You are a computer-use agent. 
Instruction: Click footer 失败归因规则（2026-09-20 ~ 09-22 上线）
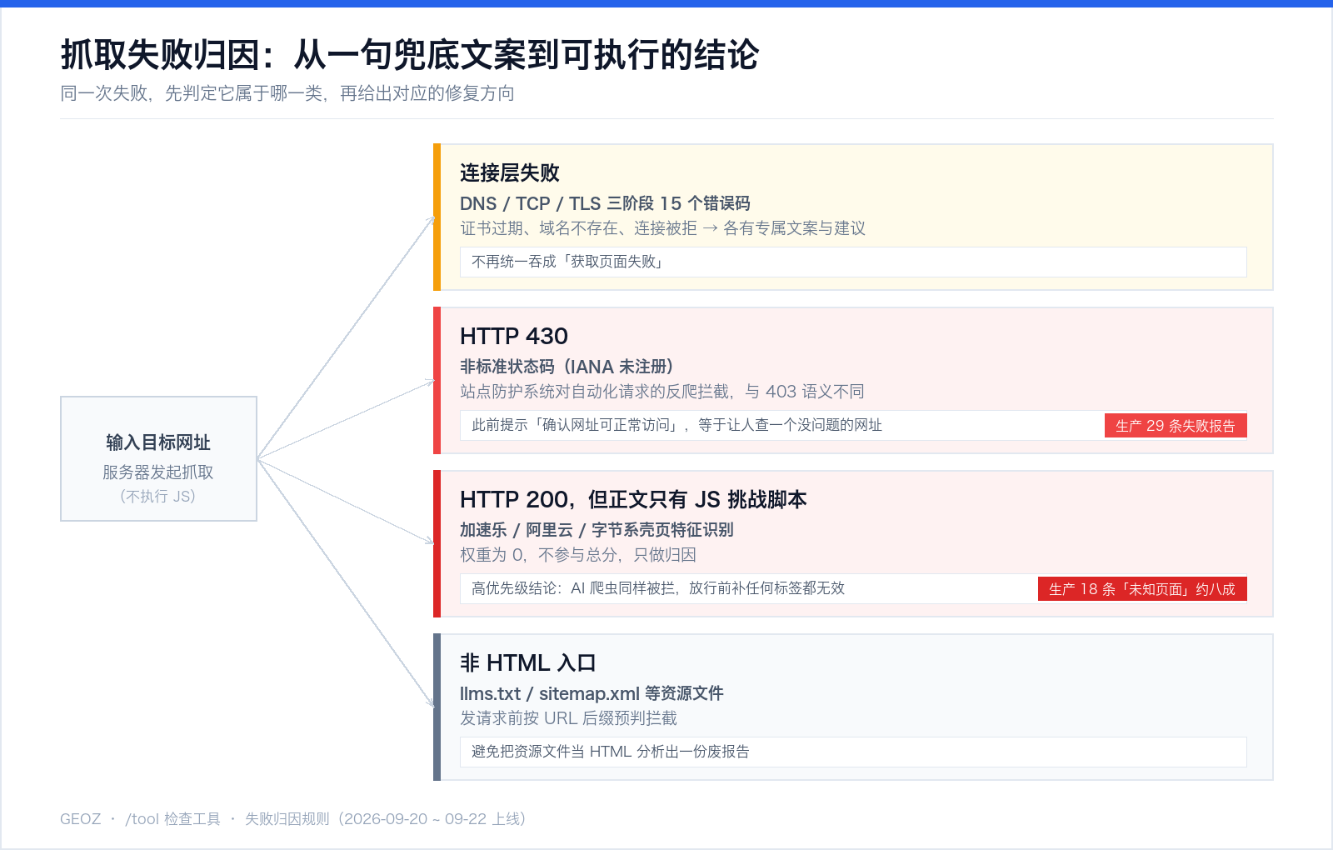tap(388, 819)
